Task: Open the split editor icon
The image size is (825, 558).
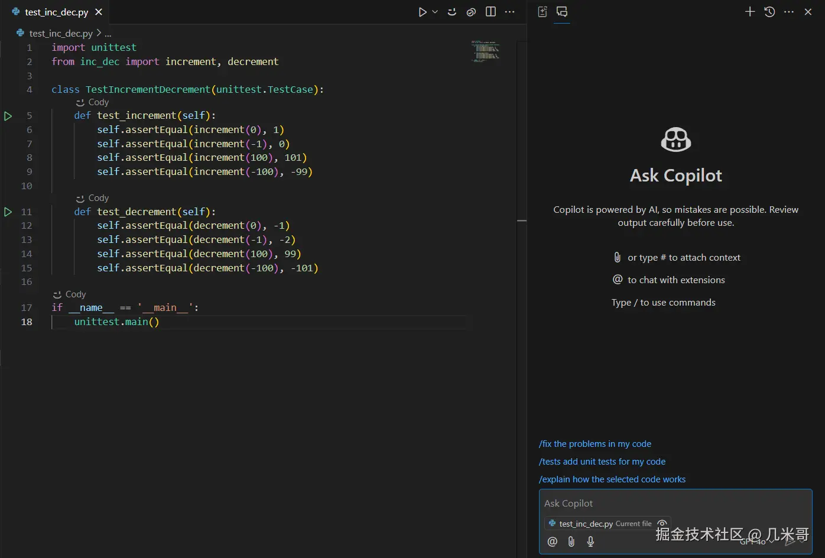Action: pyautogui.click(x=491, y=12)
